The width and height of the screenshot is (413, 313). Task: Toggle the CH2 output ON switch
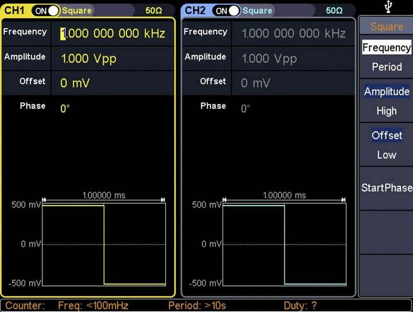[226, 11]
